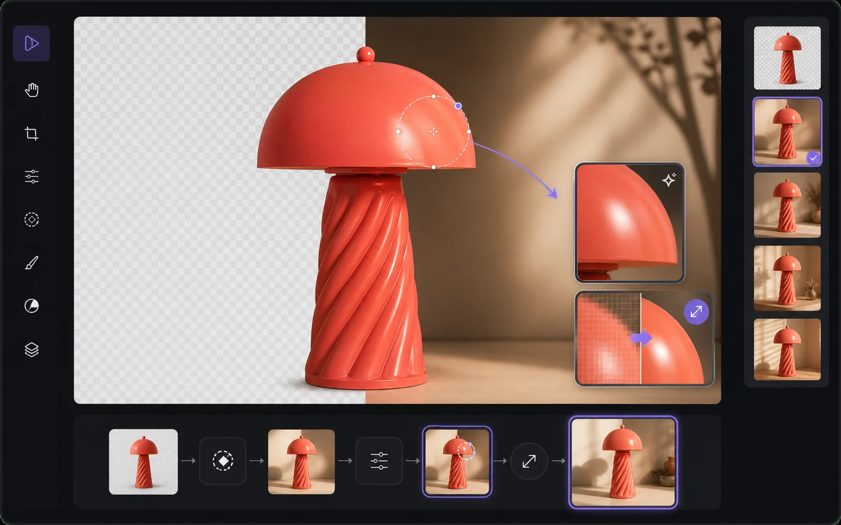Select third variant thumbnail with vase
The height and width of the screenshot is (525, 841).
pos(787,205)
